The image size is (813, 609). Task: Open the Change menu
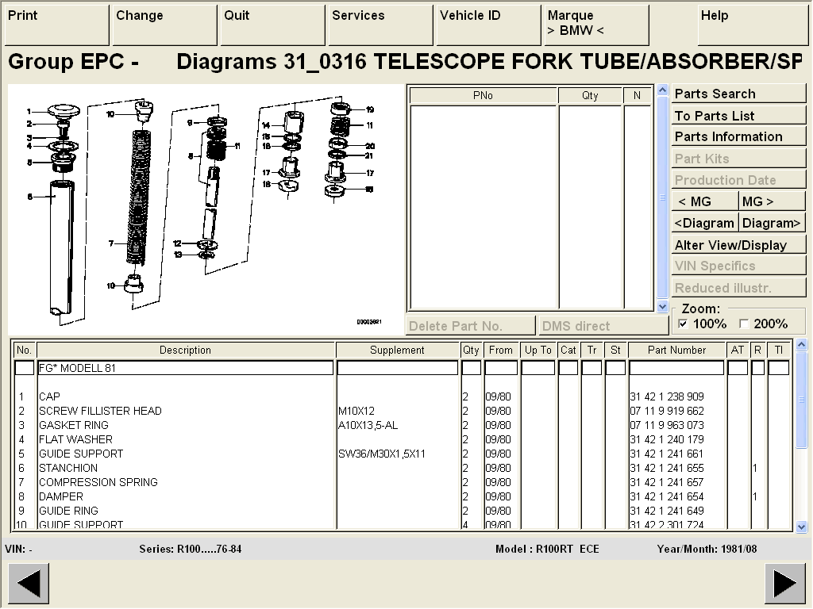pyautogui.click(x=165, y=25)
